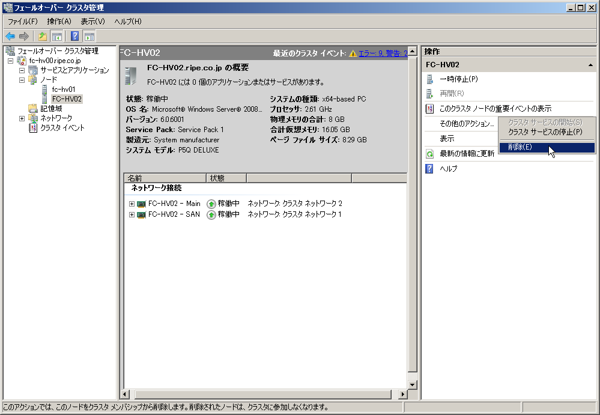
Task: Click the FC-HV02 - Main network adapter icon
Action: [142, 204]
